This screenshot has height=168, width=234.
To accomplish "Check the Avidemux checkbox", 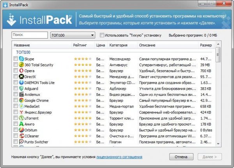I will coord(16,94).
